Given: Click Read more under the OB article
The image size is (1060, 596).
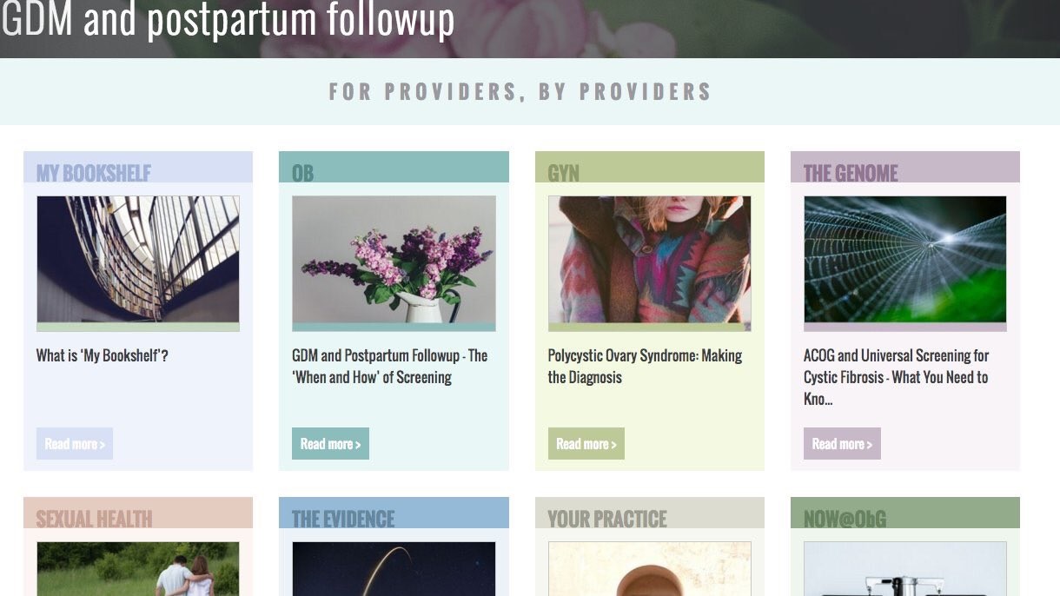Looking at the screenshot, I should [330, 444].
